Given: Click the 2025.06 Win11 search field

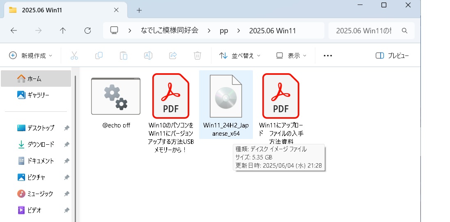Looking at the screenshot, I should [371, 30].
